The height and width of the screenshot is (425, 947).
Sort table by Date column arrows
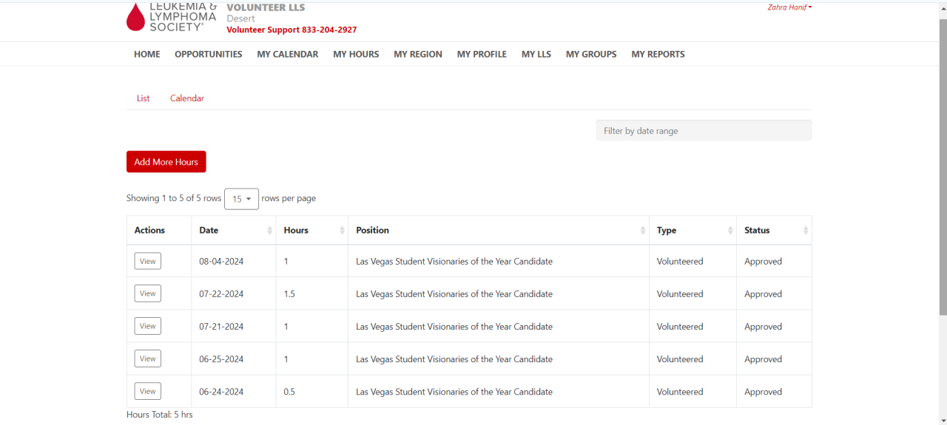(x=269, y=231)
